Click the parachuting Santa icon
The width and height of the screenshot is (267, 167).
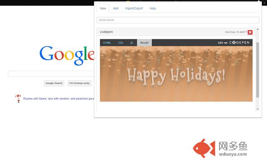click(18, 99)
